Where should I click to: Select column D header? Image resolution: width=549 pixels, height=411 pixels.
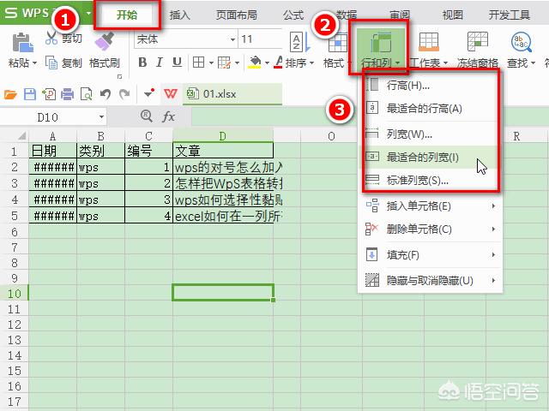coord(223,135)
